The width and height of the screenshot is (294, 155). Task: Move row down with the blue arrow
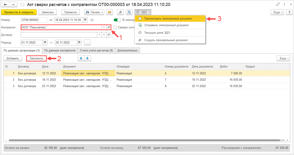tap(87, 58)
